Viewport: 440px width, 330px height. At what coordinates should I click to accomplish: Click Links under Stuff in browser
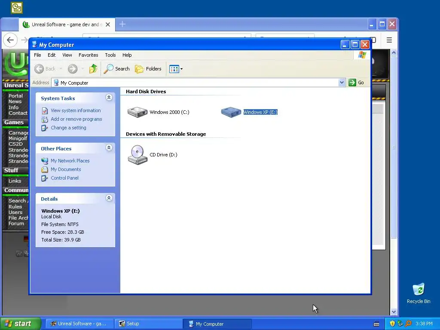15,181
